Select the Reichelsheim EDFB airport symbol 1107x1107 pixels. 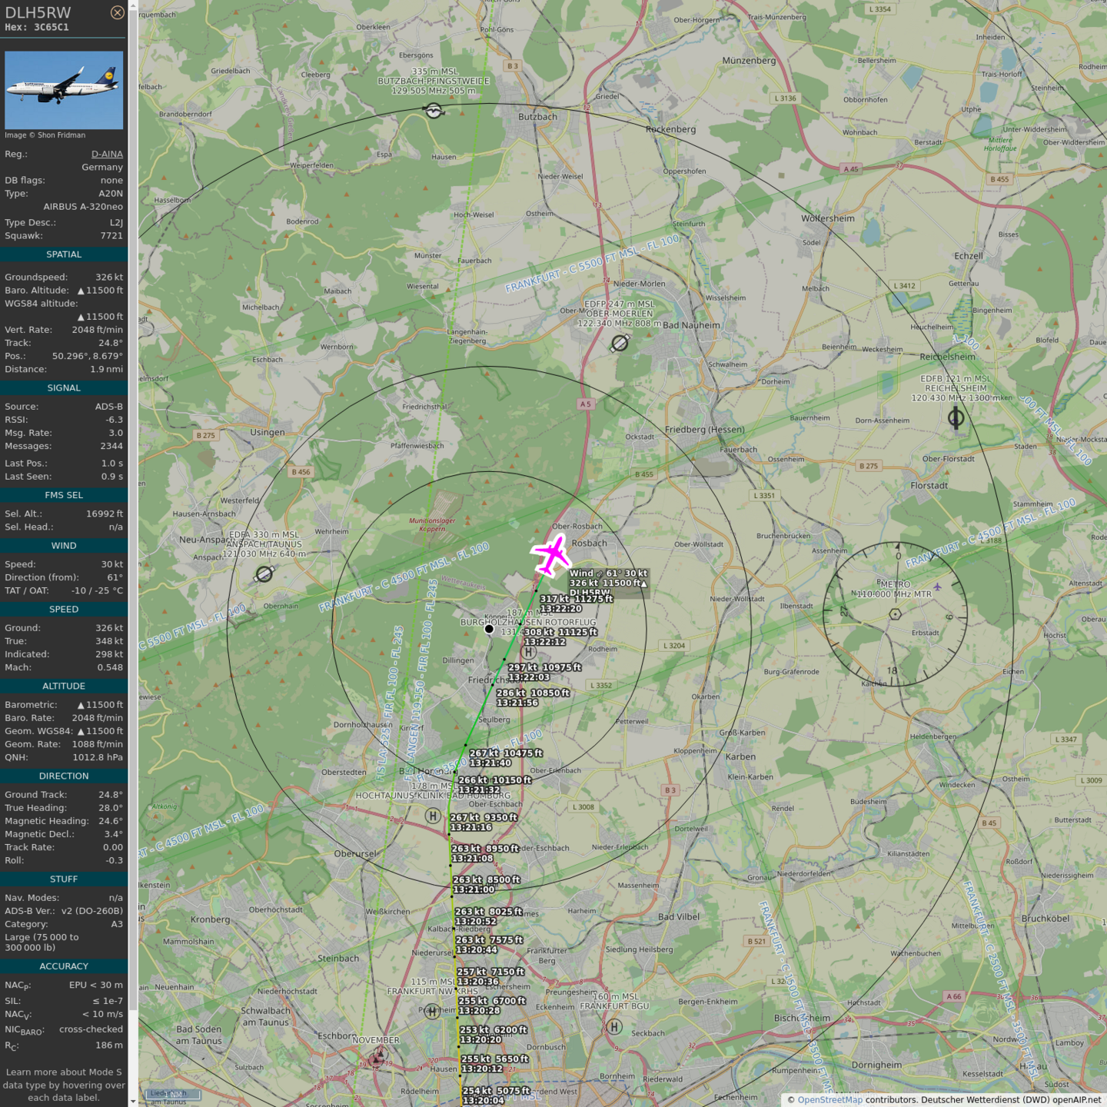pos(956,418)
